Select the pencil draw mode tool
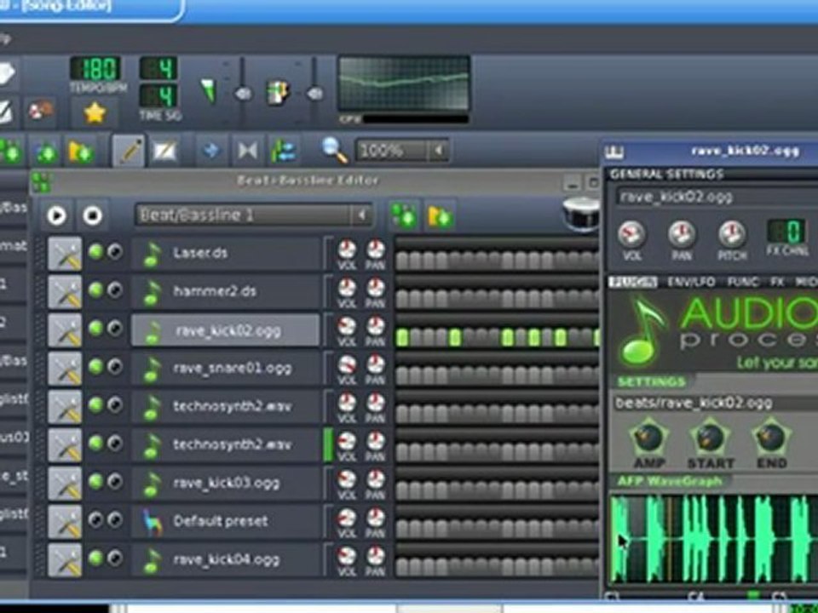Screen dimensions: 818x613 (x=129, y=152)
